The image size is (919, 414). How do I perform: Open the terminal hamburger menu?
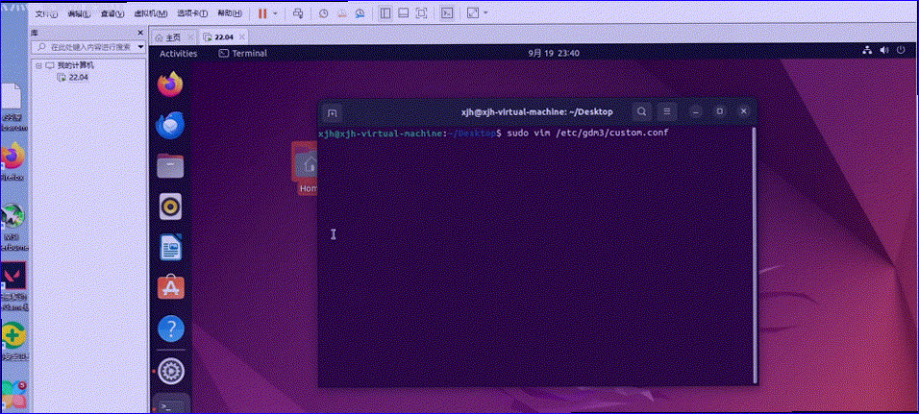[x=666, y=111]
